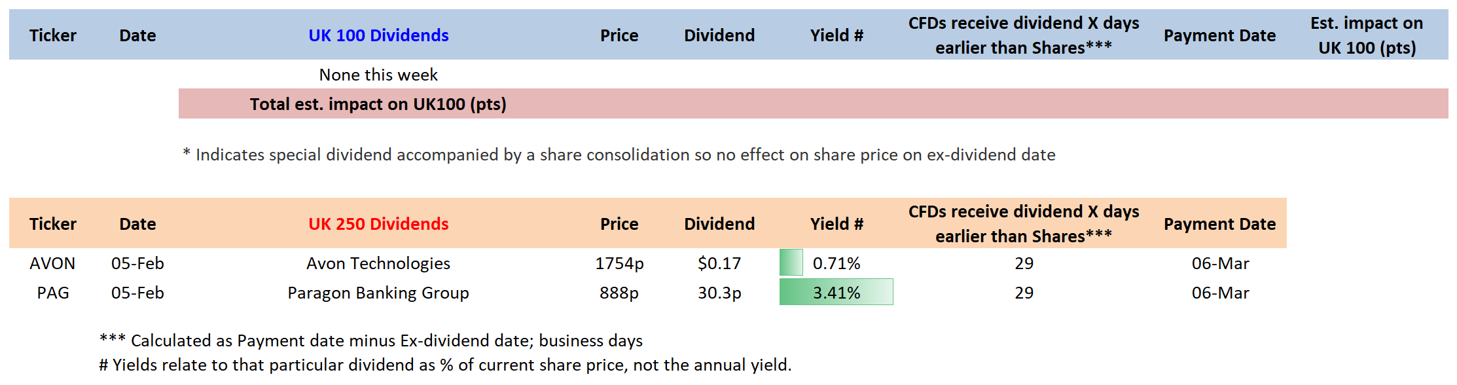1457x385 pixels.
Task: Select the 888p price cell
Action: (619, 293)
